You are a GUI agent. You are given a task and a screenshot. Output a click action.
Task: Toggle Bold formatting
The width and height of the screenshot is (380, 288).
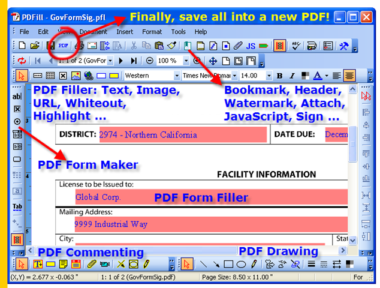[279, 76]
